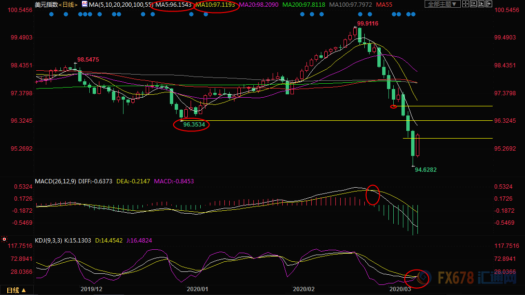Screen dimensions: 525x295
Task: Click the MACD(26,12,9) indicator label
Action: (55, 181)
